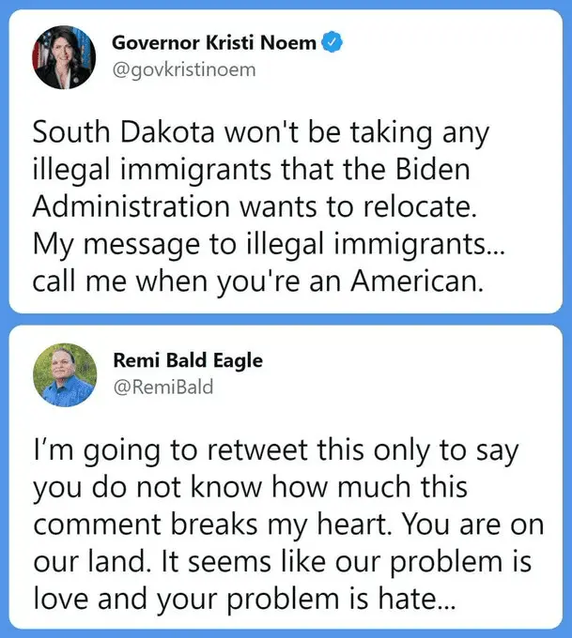
Task: Click the American flag in Noem's avatar
Action: pyautogui.click(x=40, y=49)
